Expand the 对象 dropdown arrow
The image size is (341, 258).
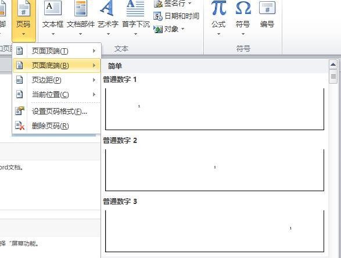click(x=182, y=28)
